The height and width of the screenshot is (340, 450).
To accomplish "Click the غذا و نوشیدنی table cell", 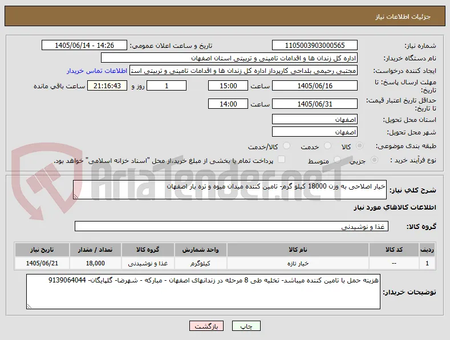I will [148, 263].
